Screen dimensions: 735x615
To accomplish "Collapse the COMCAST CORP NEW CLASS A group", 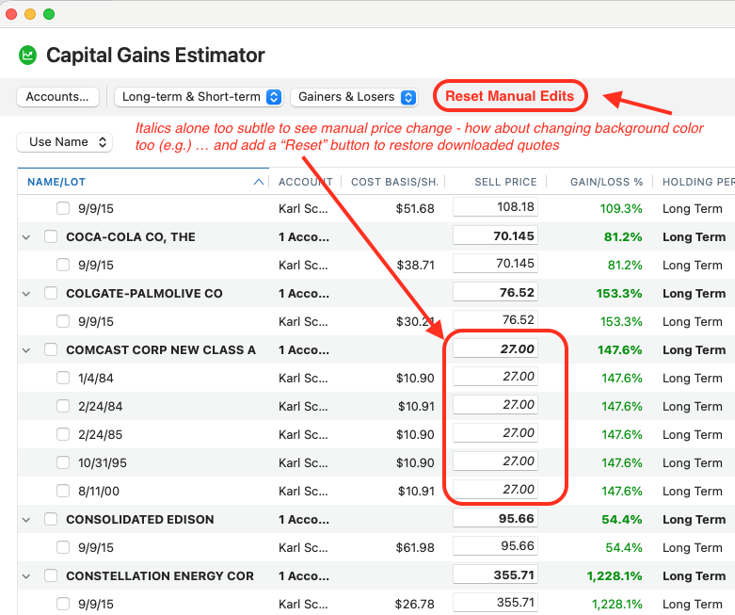I will (x=26, y=350).
